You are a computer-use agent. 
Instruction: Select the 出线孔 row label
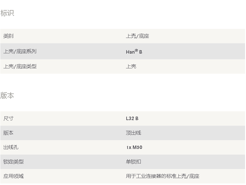pos(11,147)
